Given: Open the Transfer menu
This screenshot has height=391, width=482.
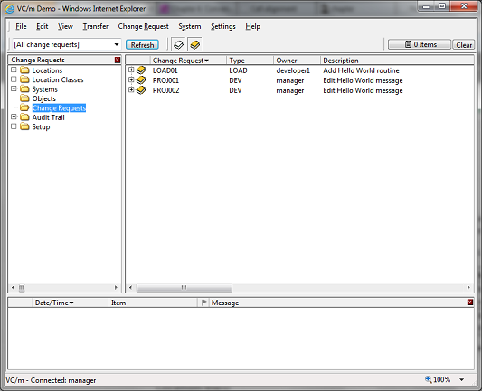Looking at the screenshot, I should (x=96, y=27).
